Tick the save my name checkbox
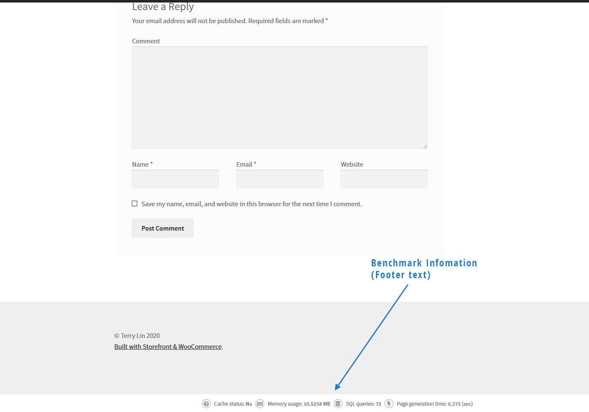This screenshot has width=589, height=412. pos(135,204)
